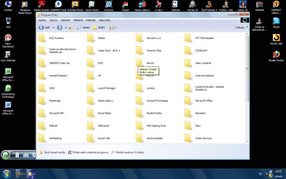Click the CS language indicator in tray
Screen dimensions: 286x179
(260, 174)
